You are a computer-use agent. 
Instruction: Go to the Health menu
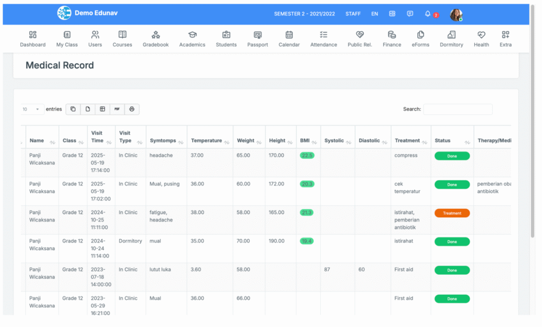point(481,39)
